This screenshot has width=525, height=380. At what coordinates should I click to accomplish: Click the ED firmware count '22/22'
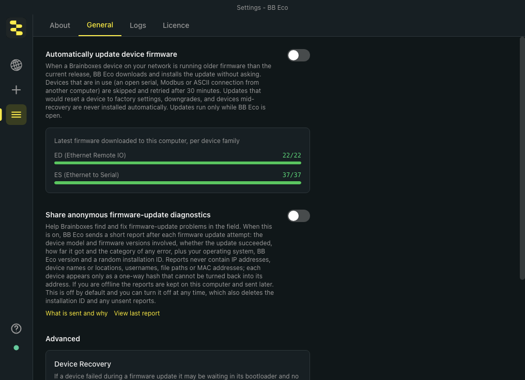[291, 155]
